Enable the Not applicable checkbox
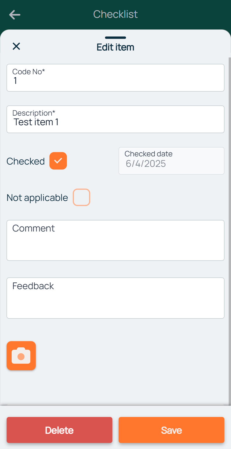Viewport: 231px width, 449px height. tap(81, 197)
